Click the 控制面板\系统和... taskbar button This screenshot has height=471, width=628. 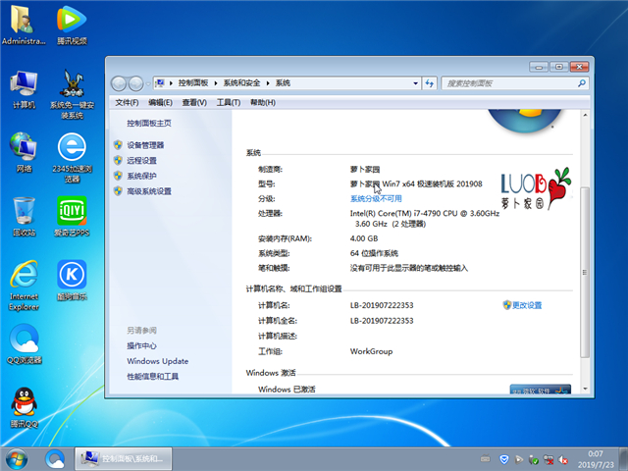pos(124,459)
